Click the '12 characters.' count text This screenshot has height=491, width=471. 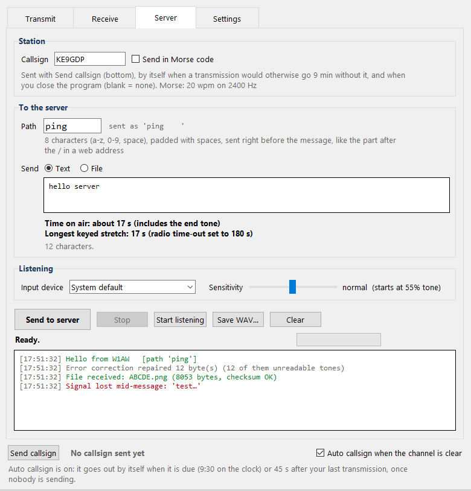[69, 247]
